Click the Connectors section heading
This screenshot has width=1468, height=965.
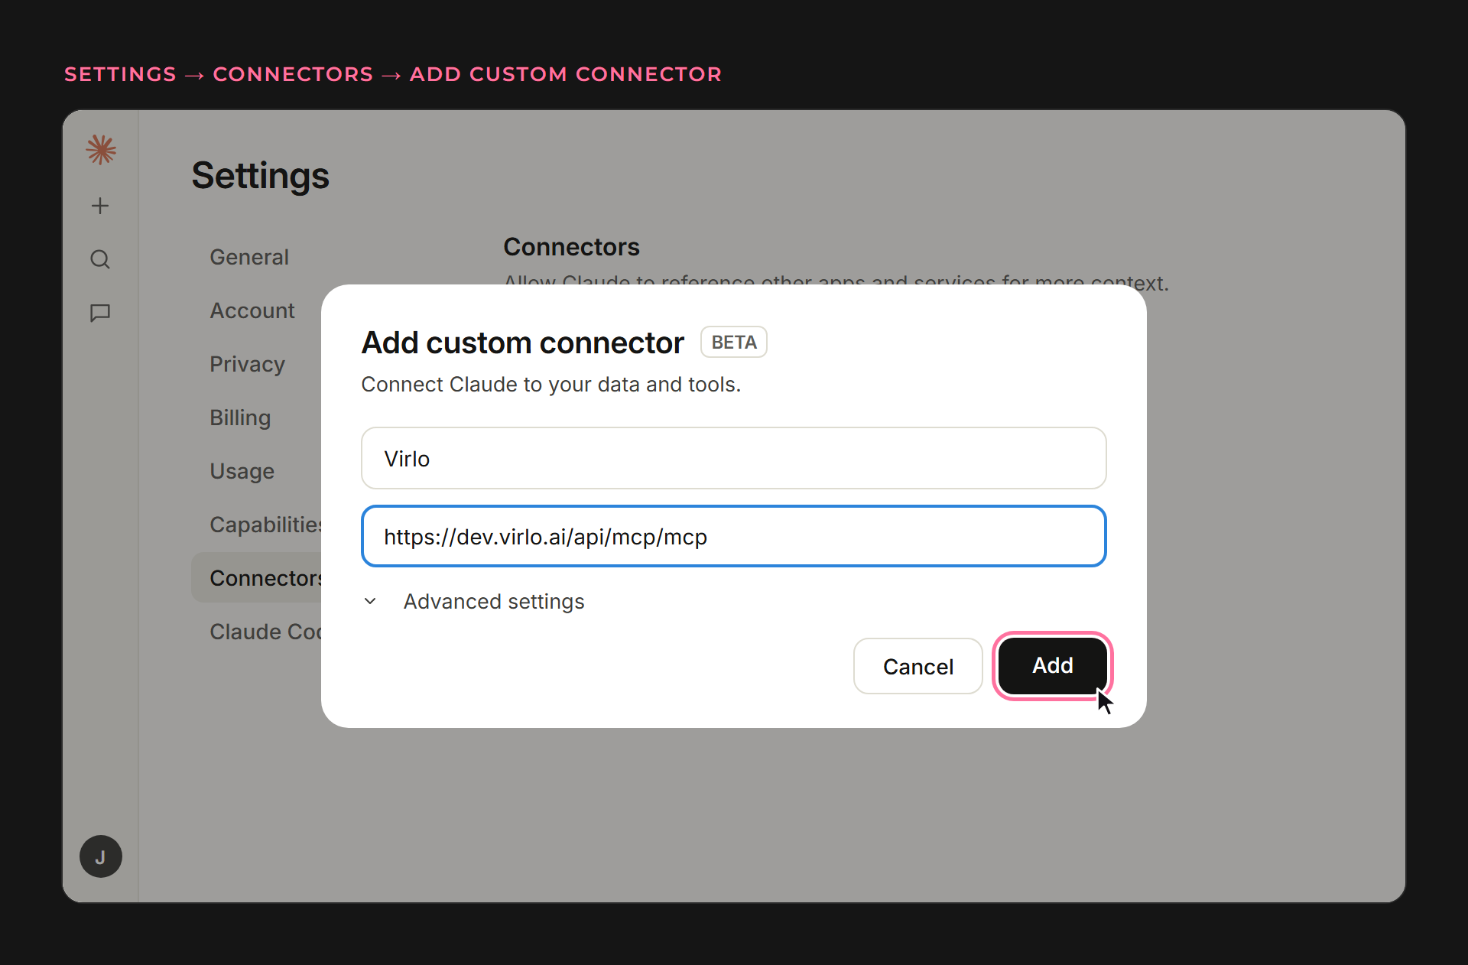pos(571,247)
